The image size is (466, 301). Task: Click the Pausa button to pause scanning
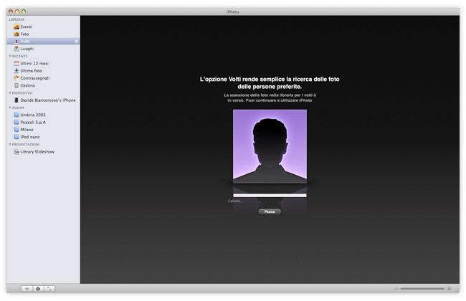(x=270, y=211)
